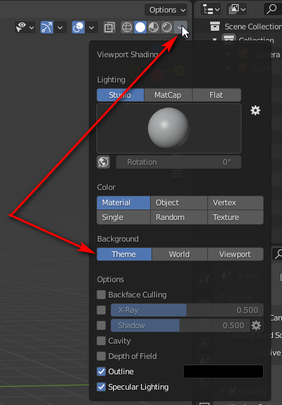The width and height of the screenshot is (282, 405).
Task: Open object visibility and selectability dropdown
Action: pyautogui.click(x=25, y=27)
